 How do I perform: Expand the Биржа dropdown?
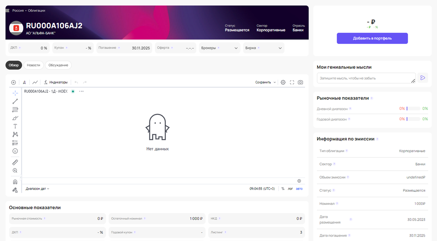[264, 48]
